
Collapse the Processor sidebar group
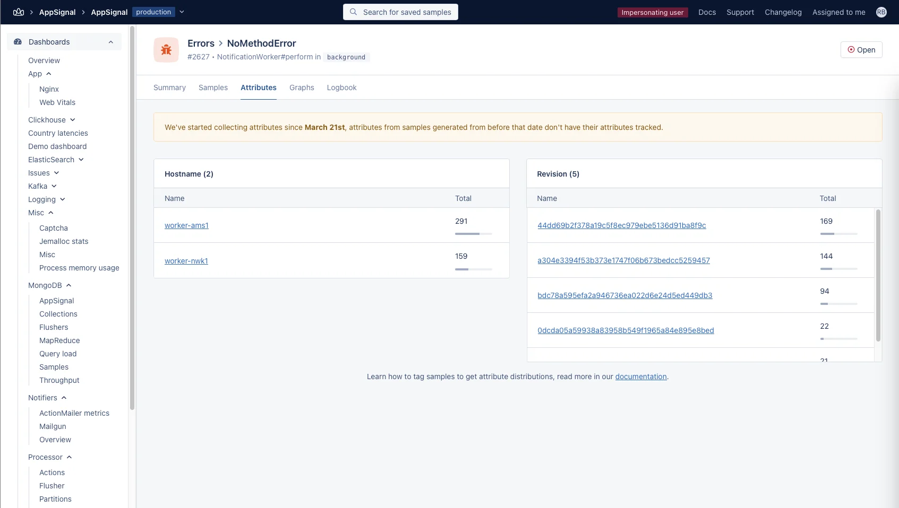(70, 457)
